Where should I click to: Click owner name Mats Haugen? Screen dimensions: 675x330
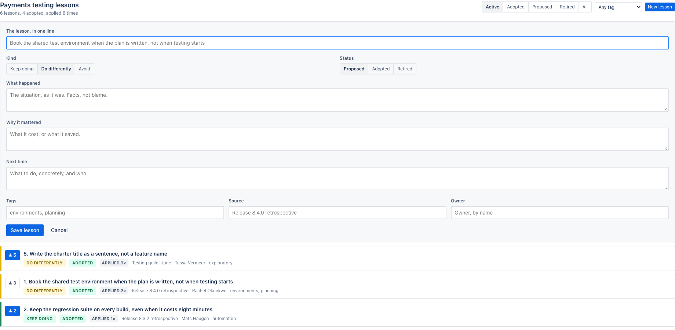(195, 319)
